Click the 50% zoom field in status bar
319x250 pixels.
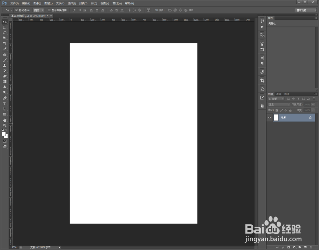coord(14,247)
